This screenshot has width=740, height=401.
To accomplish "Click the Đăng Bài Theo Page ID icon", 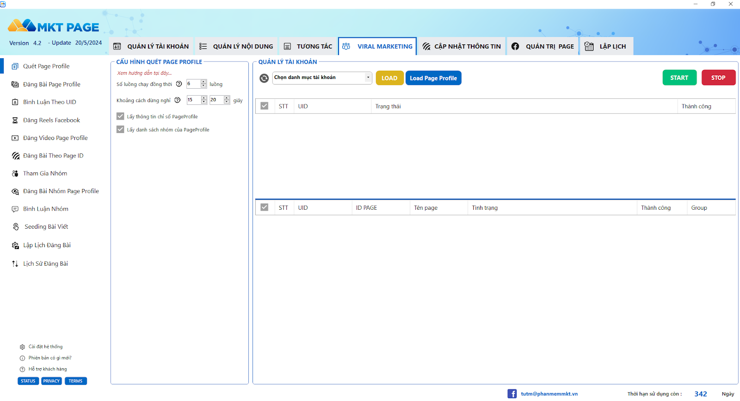I will tap(15, 156).
